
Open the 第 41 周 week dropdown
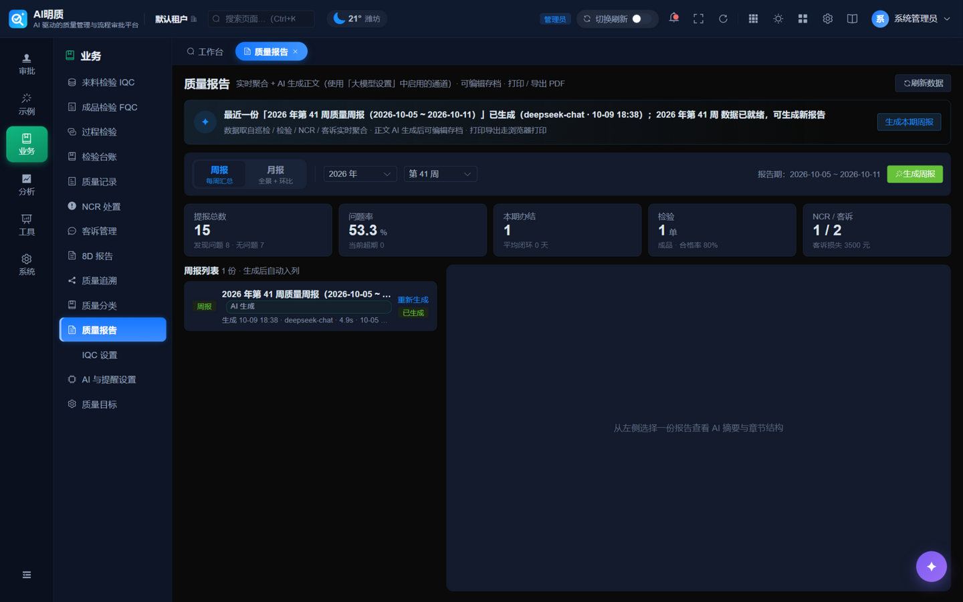click(x=440, y=174)
